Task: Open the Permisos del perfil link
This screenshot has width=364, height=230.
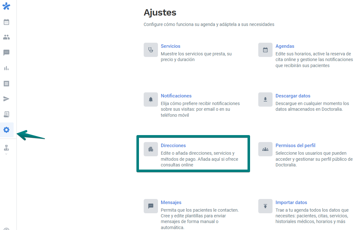Action: coord(295,145)
